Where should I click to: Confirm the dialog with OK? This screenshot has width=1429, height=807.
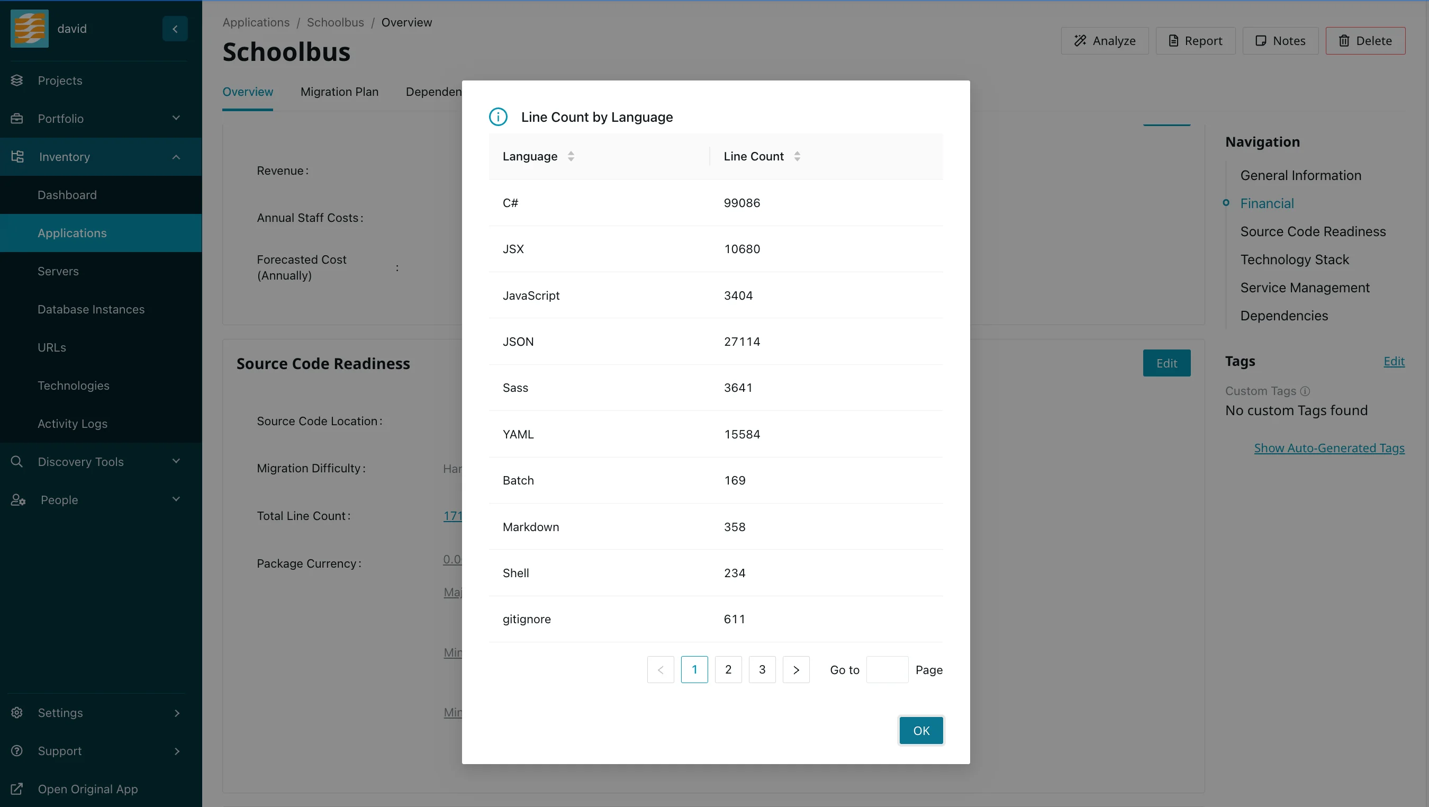click(921, 730)
